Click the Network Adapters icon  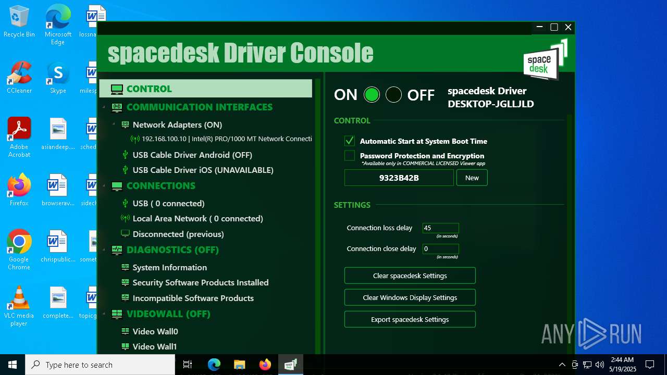pyautogui.click(x=125, y=125)
